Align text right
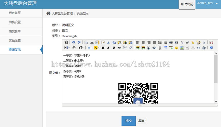The image size is (221, 127). pos(149,43)
